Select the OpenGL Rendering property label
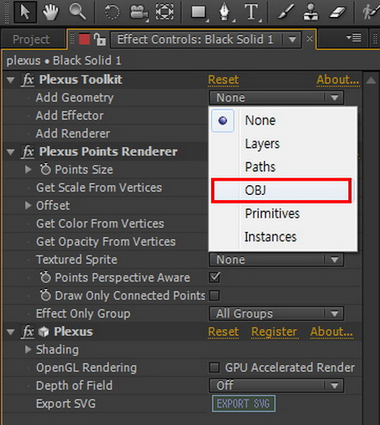 [86, 368]
